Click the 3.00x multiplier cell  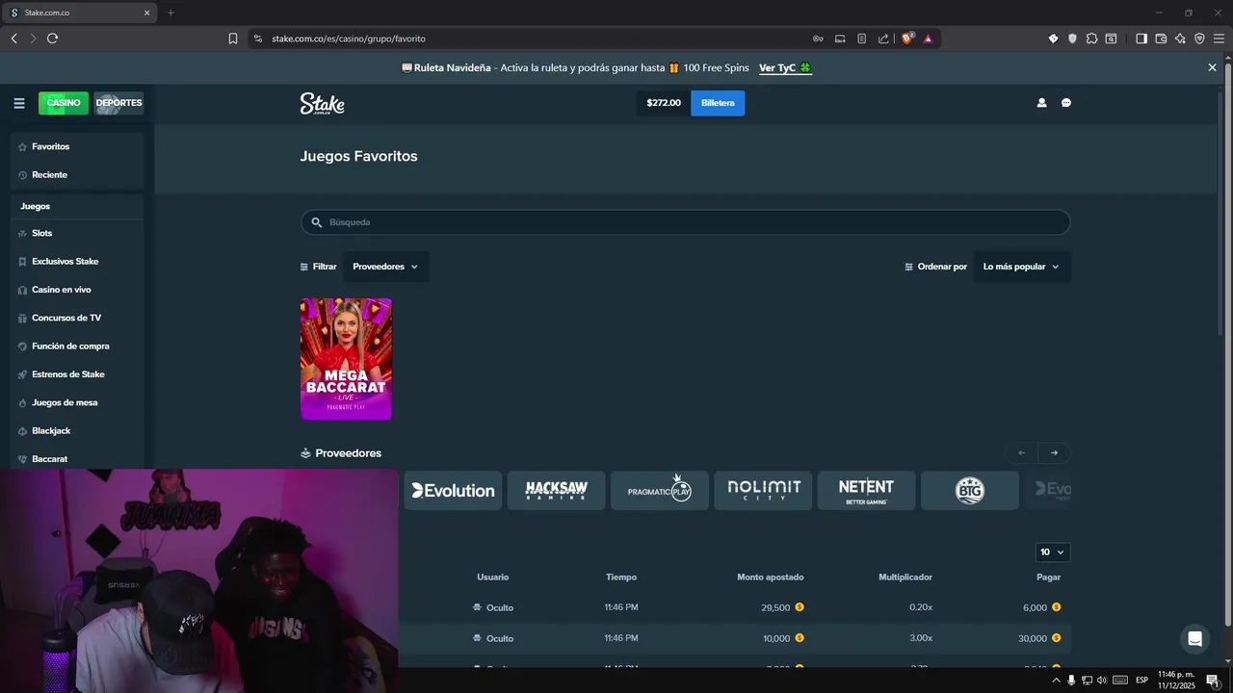921,639
